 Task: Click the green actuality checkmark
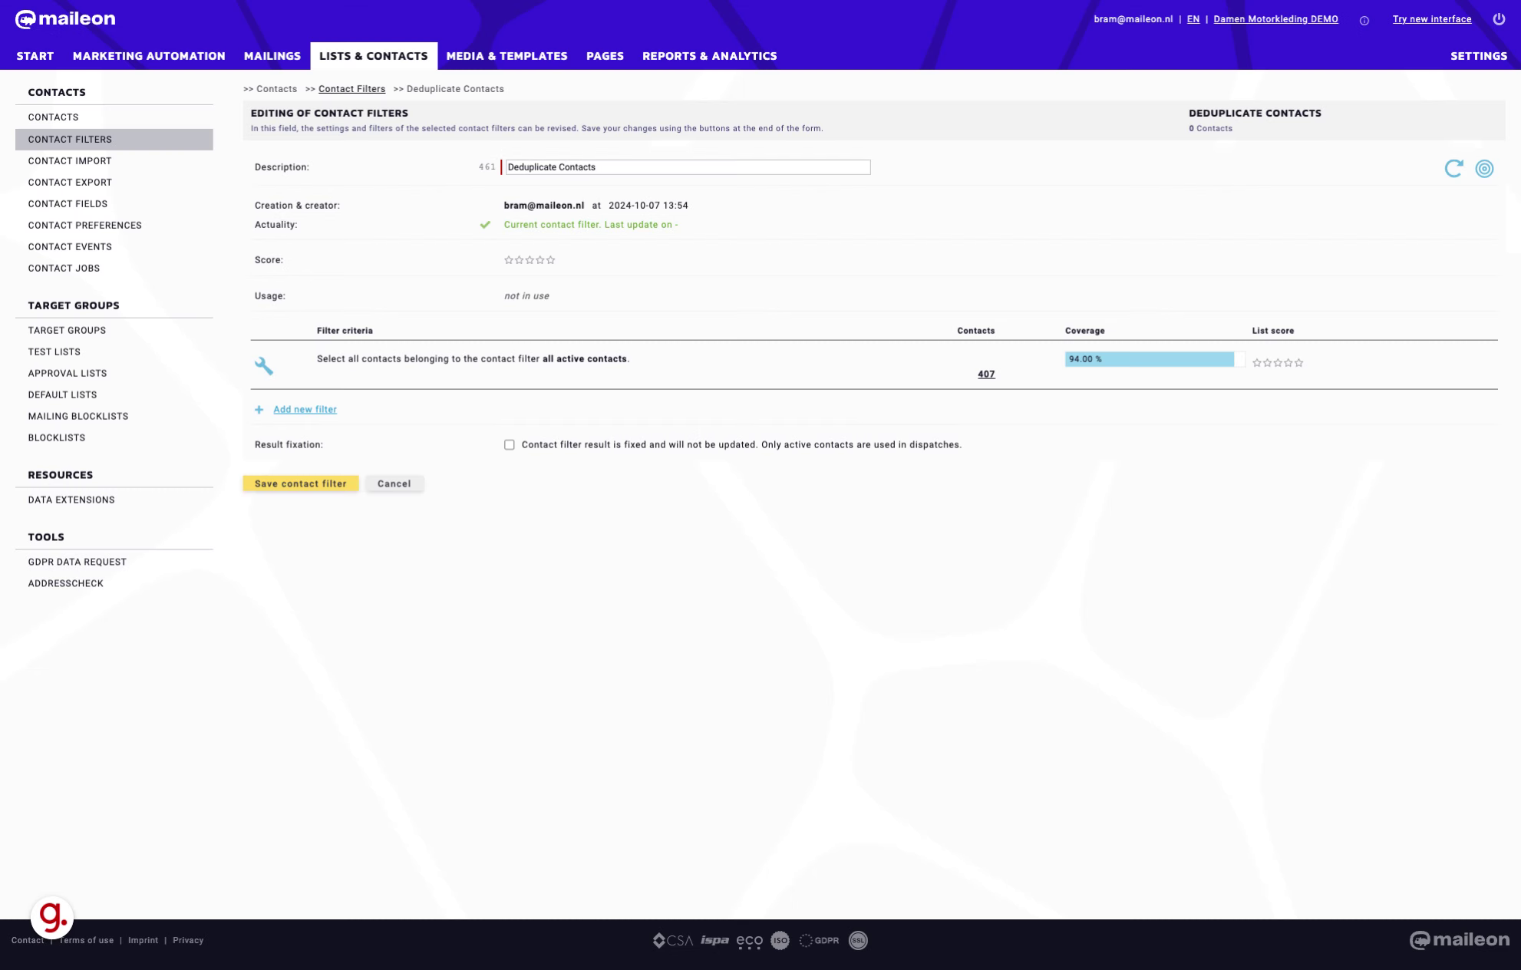pos(485,225)
